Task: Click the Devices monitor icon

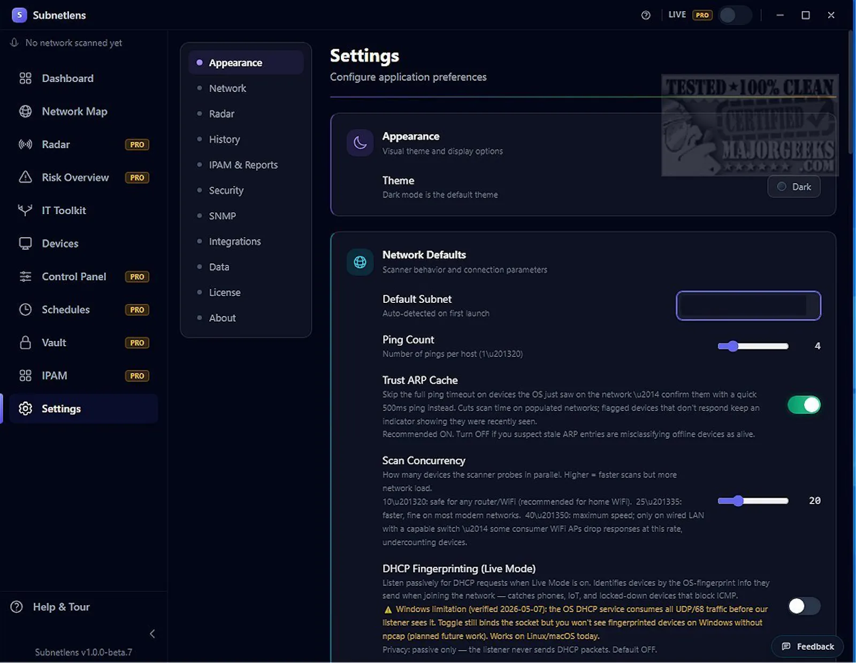Action: [x=25, y=243]
